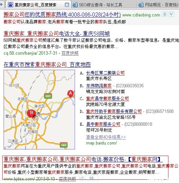
Task: Click 璧山县 label on the map
Action: coord(11,116)
